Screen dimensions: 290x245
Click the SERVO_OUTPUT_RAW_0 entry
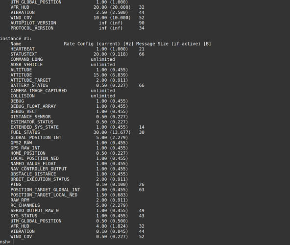click(x=77, y=211)
